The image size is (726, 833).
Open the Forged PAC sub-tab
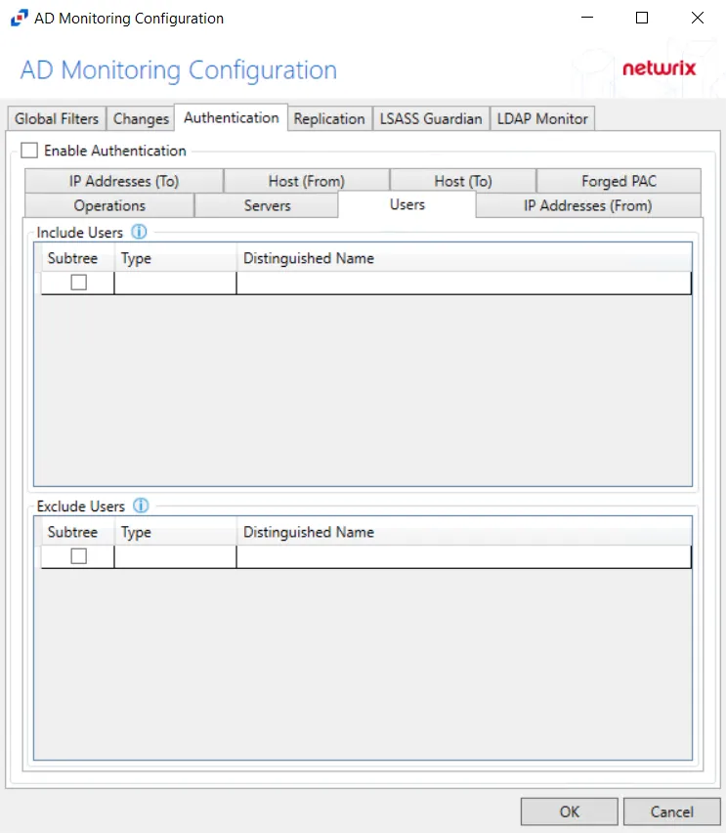coord(619,181)
